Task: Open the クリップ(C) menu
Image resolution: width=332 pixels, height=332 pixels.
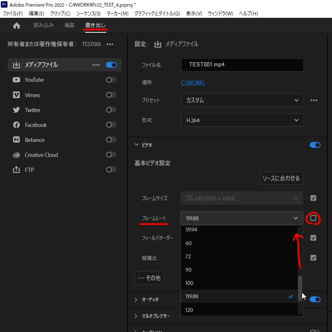Action: [x=60, y=14]
